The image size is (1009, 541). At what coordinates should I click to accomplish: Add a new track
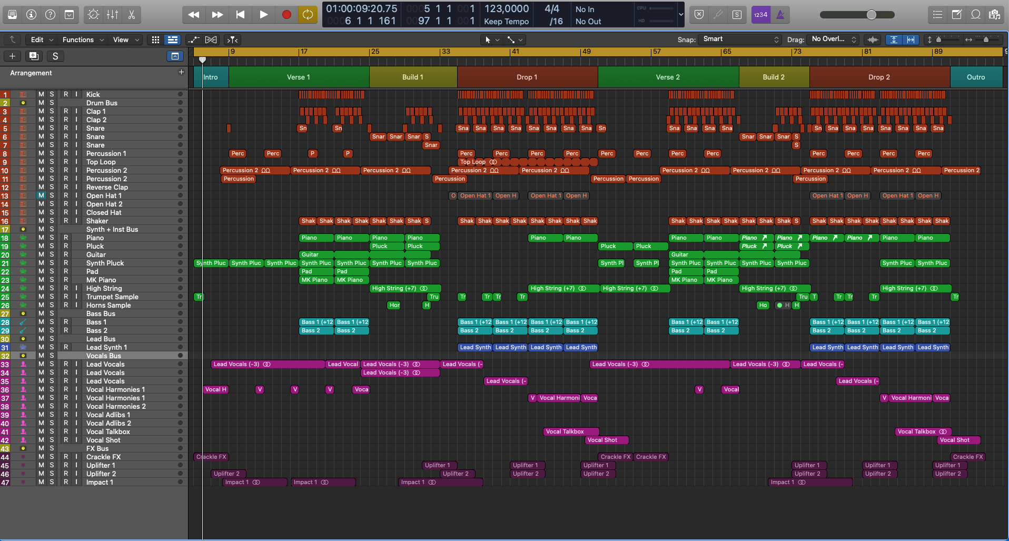[x=12, y=56]
